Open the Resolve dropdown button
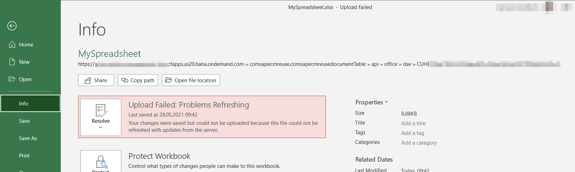 pyautogui.click(x=101, y=117)
